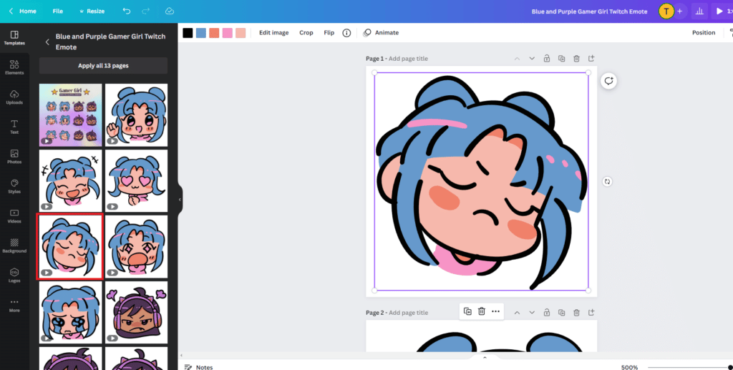Go back to Home
733x370 pixels.
coord(22,11)
